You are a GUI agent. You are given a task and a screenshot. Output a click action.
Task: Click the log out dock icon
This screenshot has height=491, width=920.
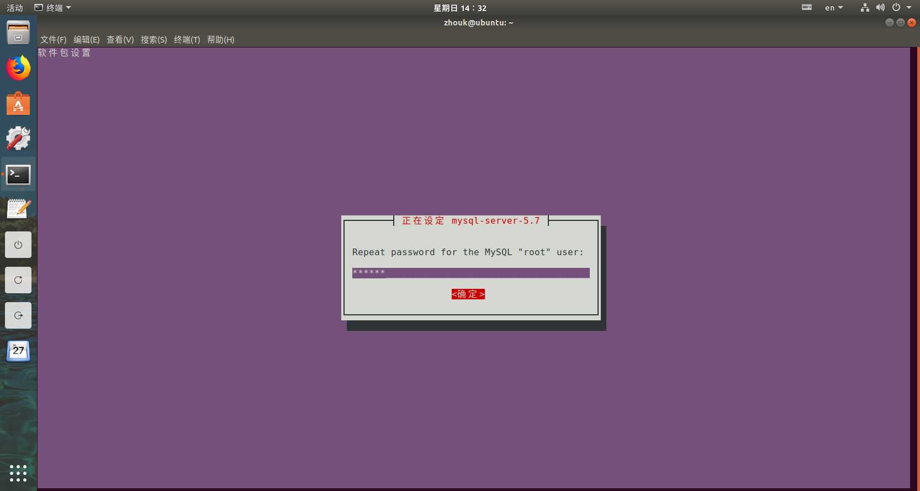click(18, 315)
